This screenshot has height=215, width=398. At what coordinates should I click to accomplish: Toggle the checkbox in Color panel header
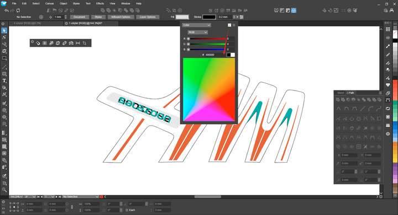(x=229, y=25)
